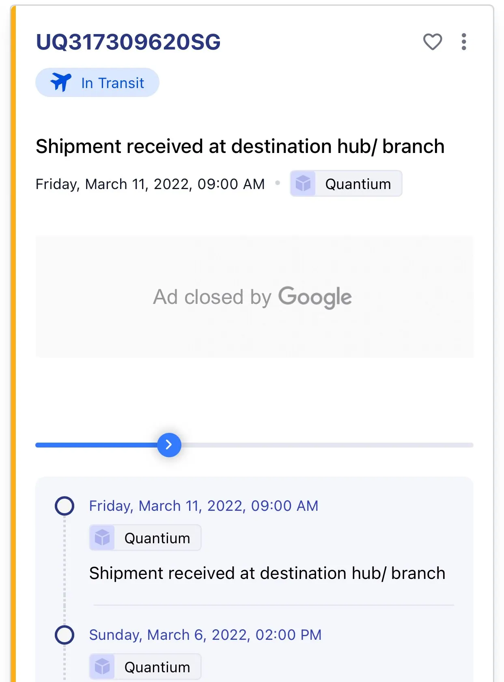504x682 pixels.
Task: Click the timeline shipment received description
Action: pos(267,573)
